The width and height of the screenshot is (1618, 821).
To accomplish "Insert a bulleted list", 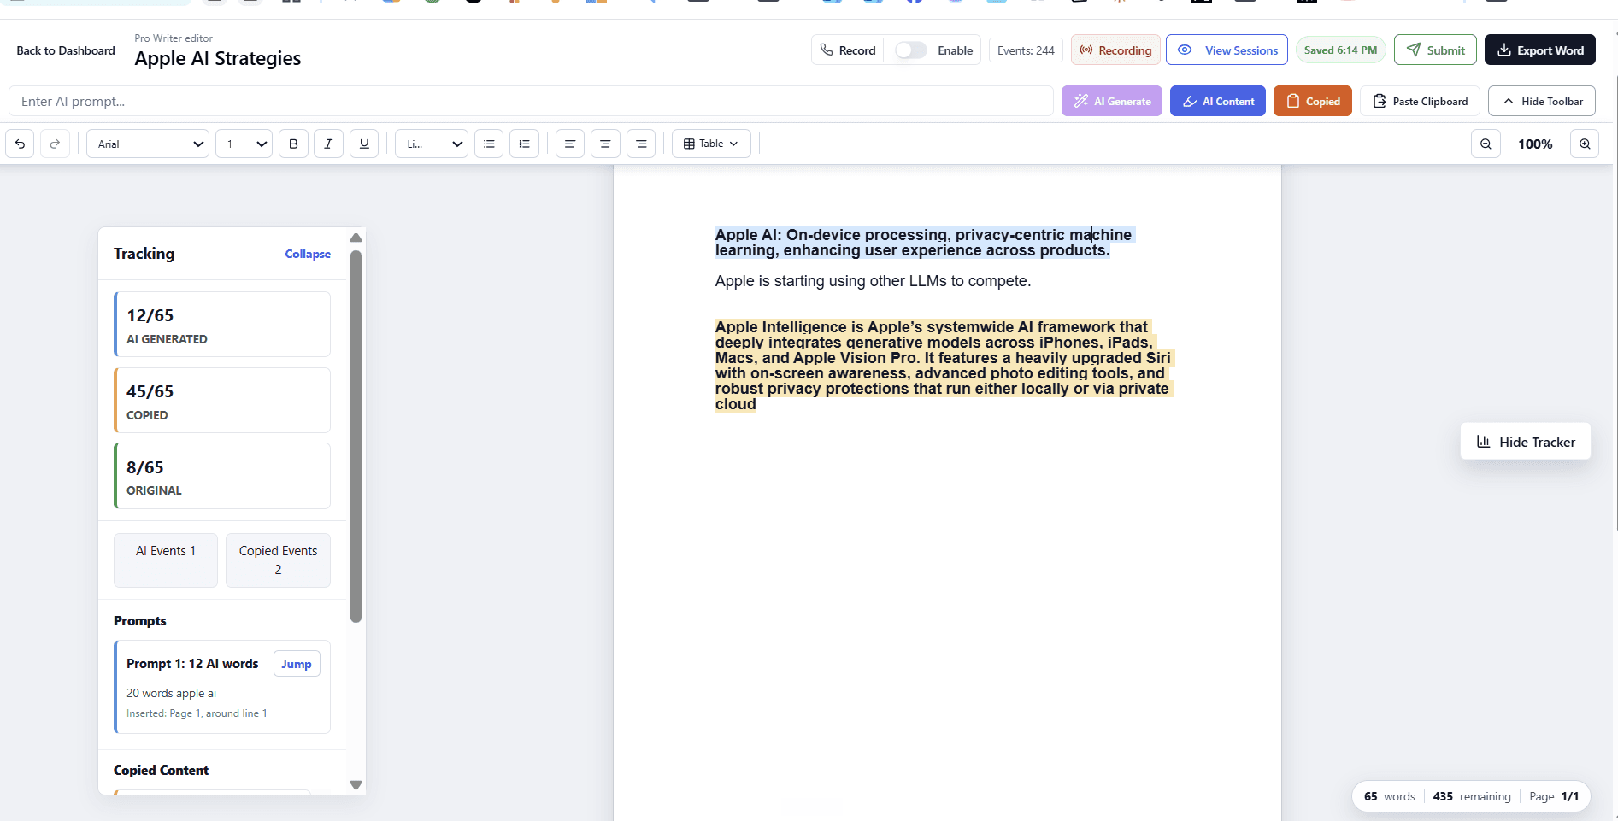I will coord(489,144).
